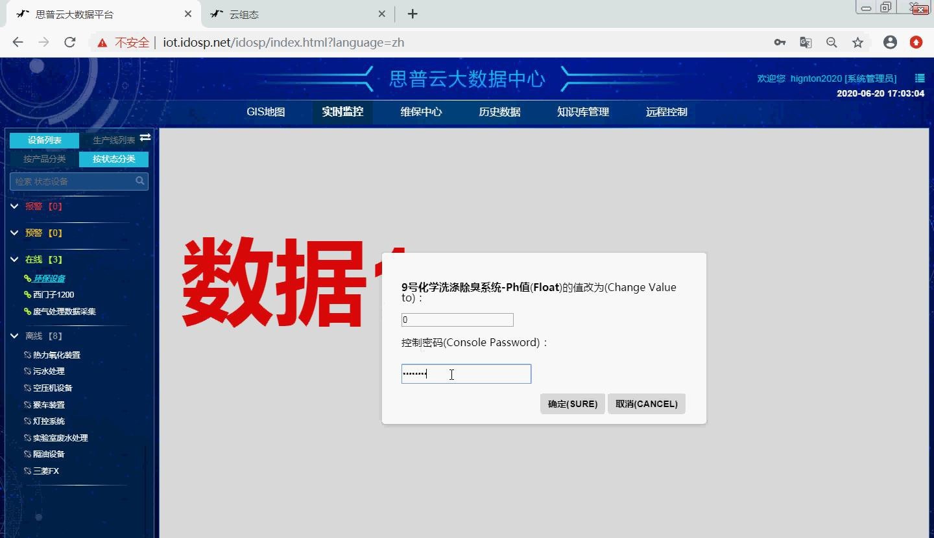Collapse the 报警【0】 alarm section

[14, 206]
